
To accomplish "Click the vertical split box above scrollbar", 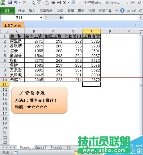I will [x=141, y=30].
